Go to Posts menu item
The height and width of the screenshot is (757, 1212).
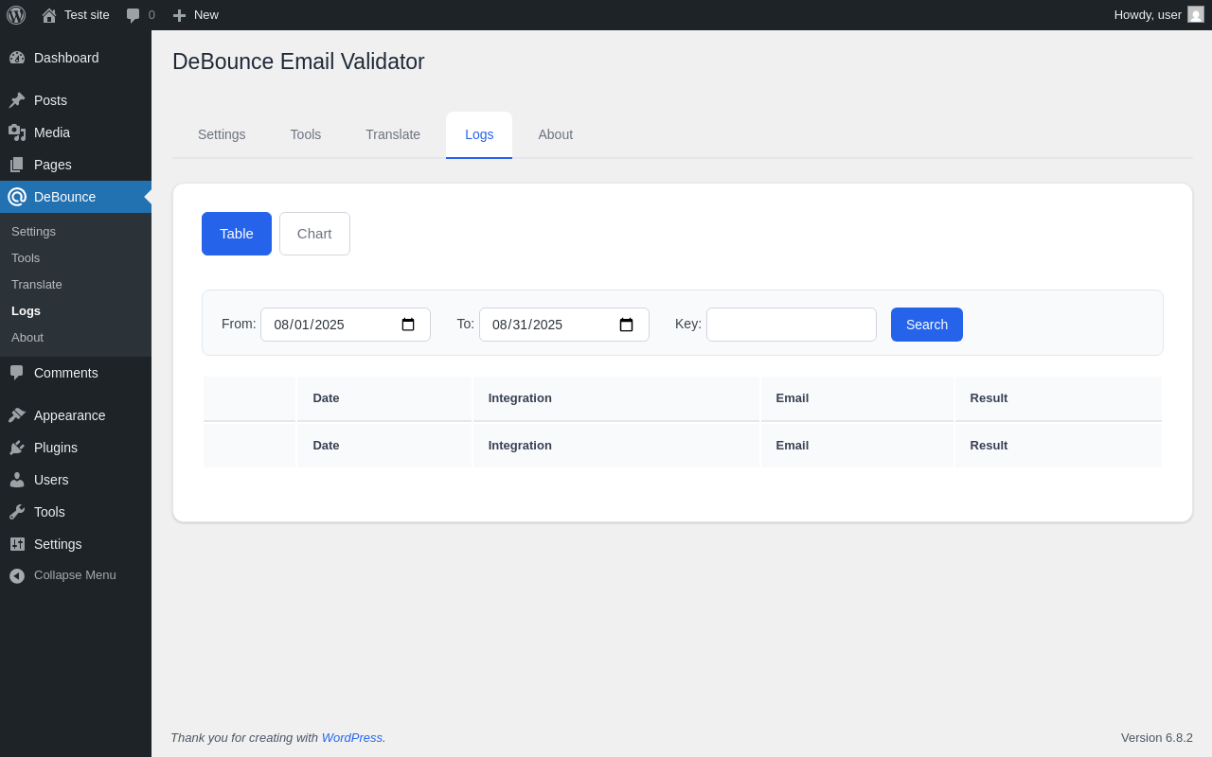coord(76,100)
